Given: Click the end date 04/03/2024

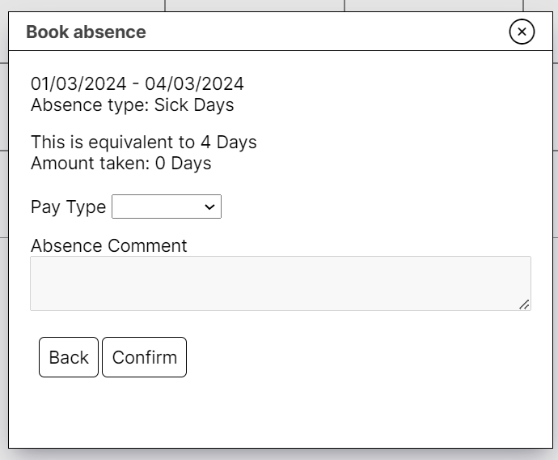Looking at the screenshot, I should [194, 83].
